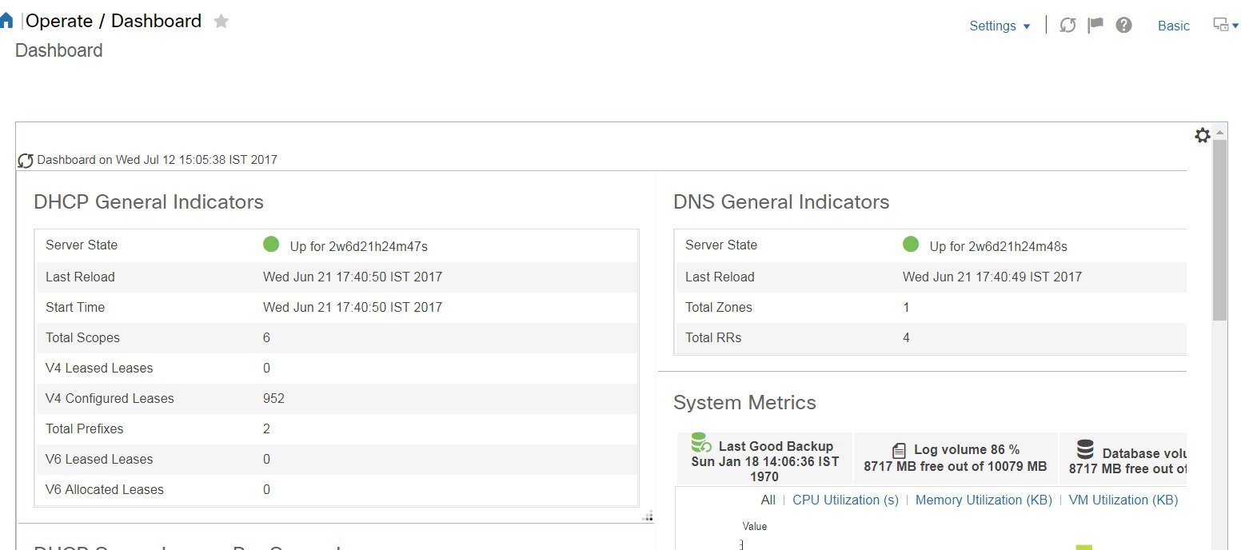The width and height of the screenshot is (1241, 550).
Task: Click the DHCP panel resize handle
Action: click(x=648, y=516)
